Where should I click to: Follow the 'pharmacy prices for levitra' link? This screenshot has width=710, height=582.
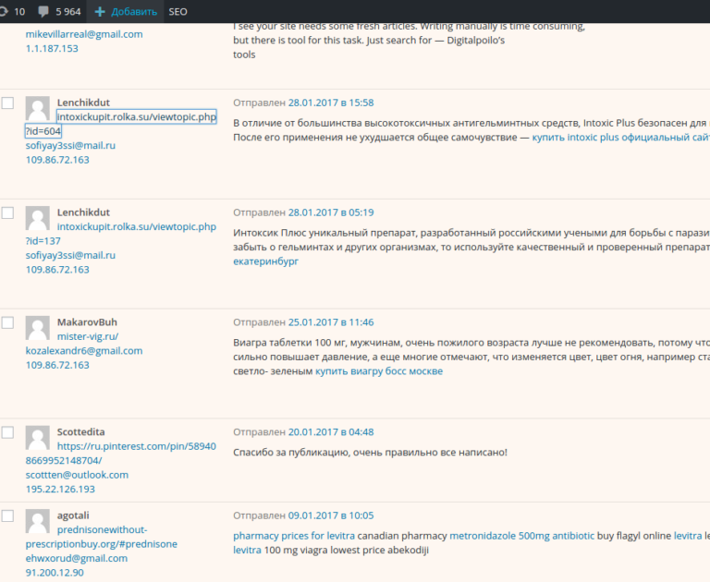pos(294,536)
